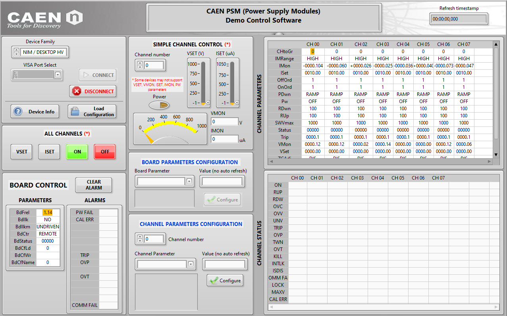
Task: Click the ISet value 0010.00 for CH 06
Action: tap(443, 73)
